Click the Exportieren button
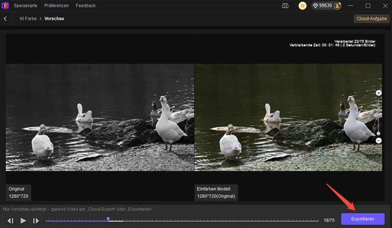The width and height of the screenshot is (392, 228). [x=362, y=219]
